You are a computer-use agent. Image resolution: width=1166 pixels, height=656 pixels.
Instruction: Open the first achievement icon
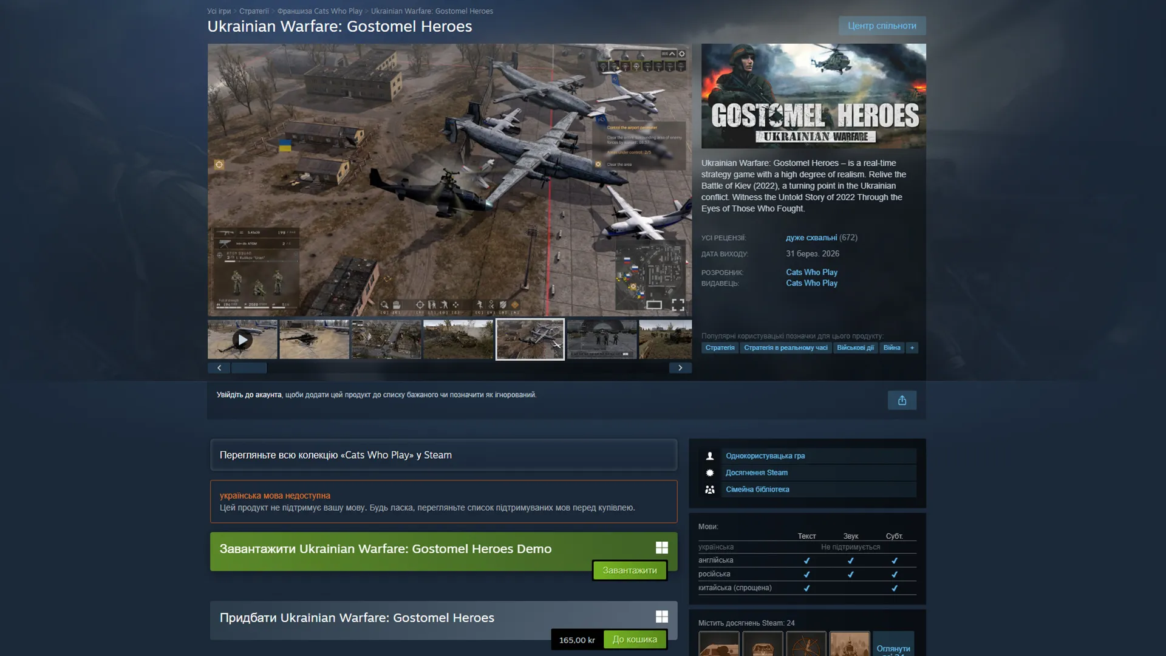pos(719,644)
